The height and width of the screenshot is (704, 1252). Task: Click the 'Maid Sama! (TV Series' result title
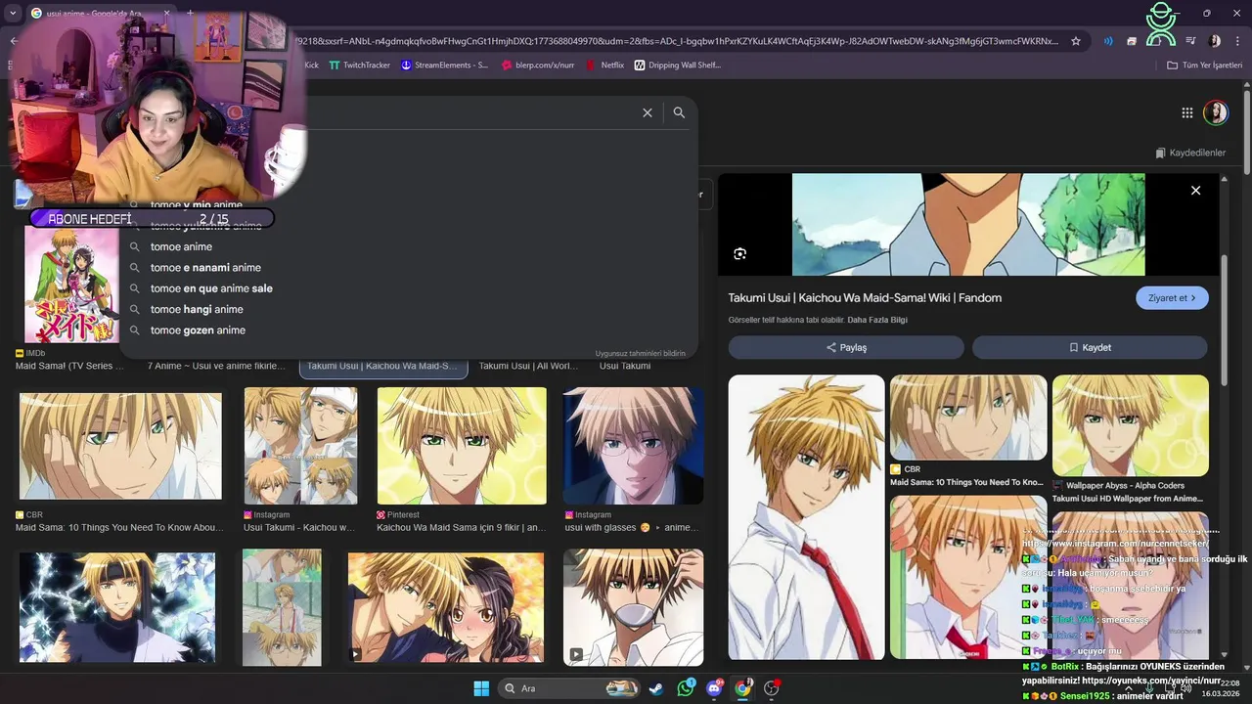(x=69, y=366)
